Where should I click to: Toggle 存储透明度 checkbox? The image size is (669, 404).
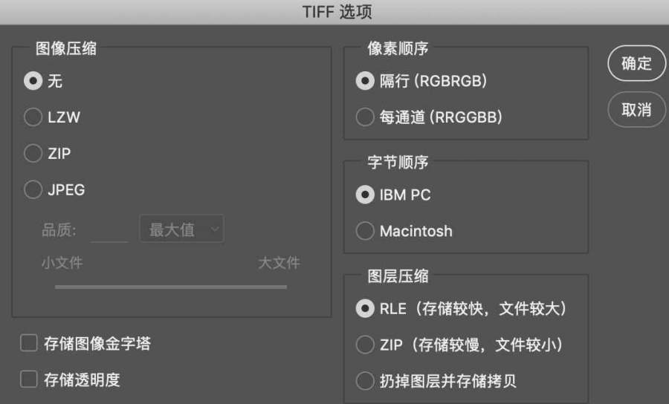pos(29,379)
